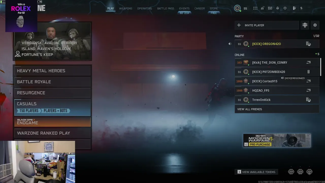Select the Battle Royale mode

pos(53,82)
